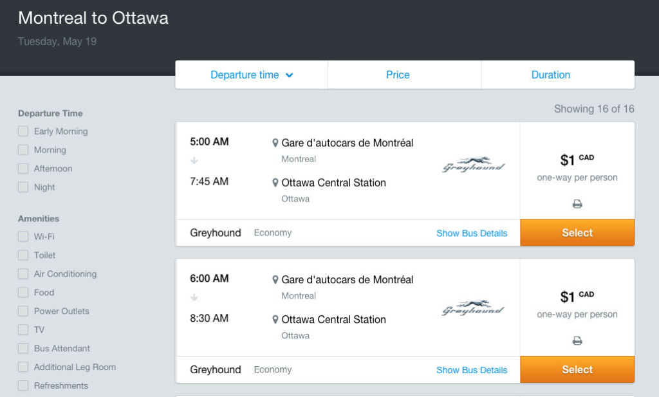Click the pin beside 8:30 AM Ottawa Central Station
Viewport: 659px width, 397px height.
275,320
